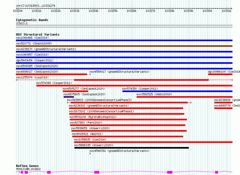Click the nsv827883 (Park2010) label

[x=86, y=122]
